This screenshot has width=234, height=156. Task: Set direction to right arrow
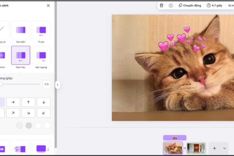pyautogui.click(x=13, y=102)
